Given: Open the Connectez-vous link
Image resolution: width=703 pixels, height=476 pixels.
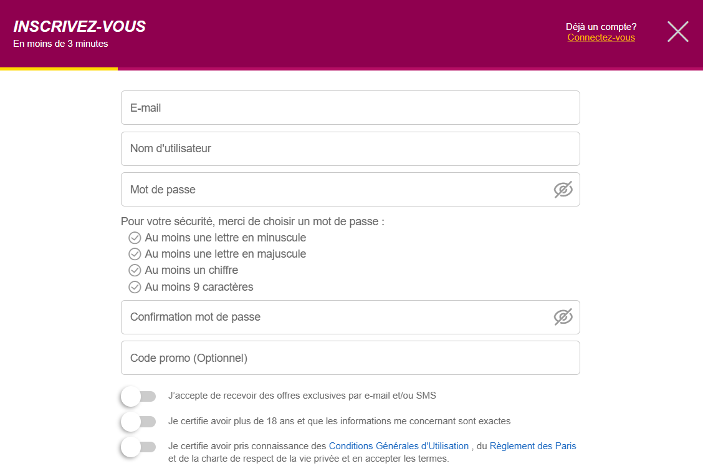Looking at the screenshot, I should 600,37.
